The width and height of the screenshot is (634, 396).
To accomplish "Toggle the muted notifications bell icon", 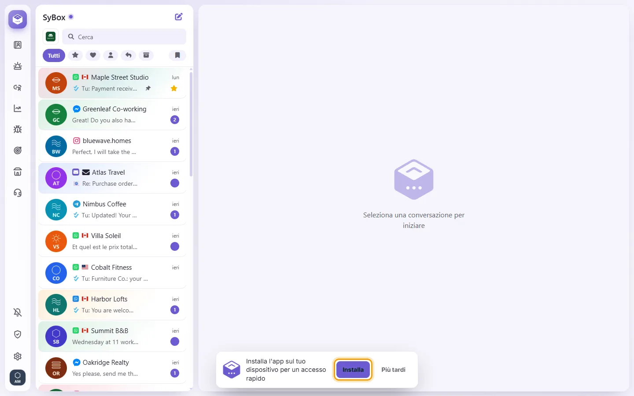I will 18,312.
